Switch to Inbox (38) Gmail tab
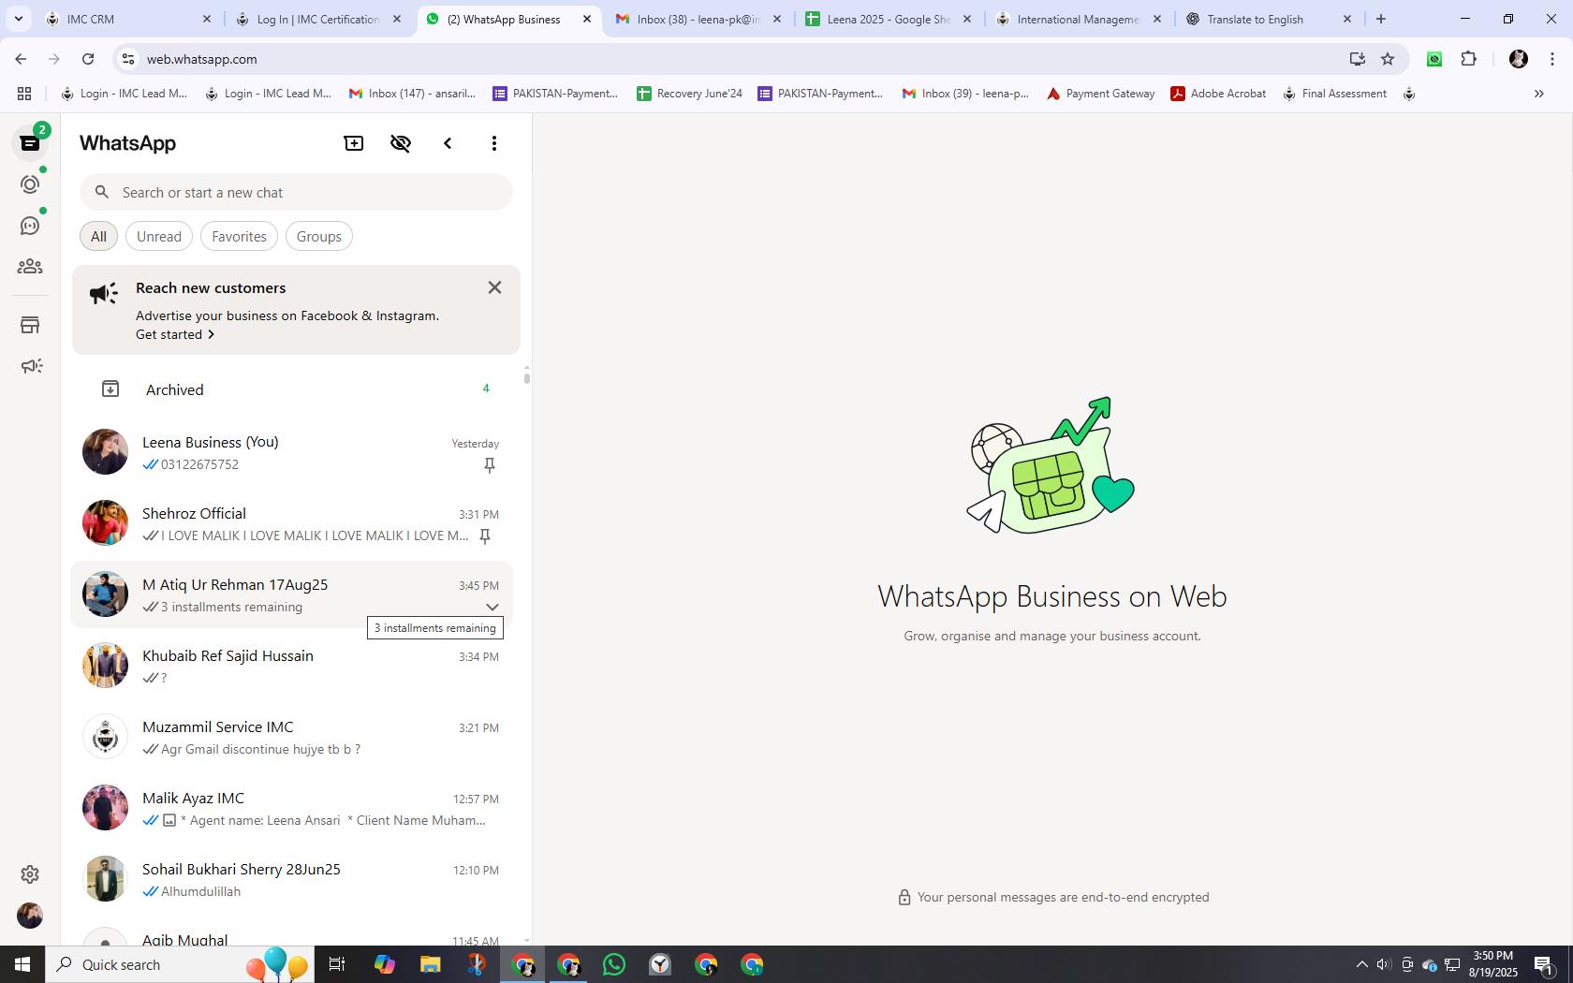 tap(698, 19)
